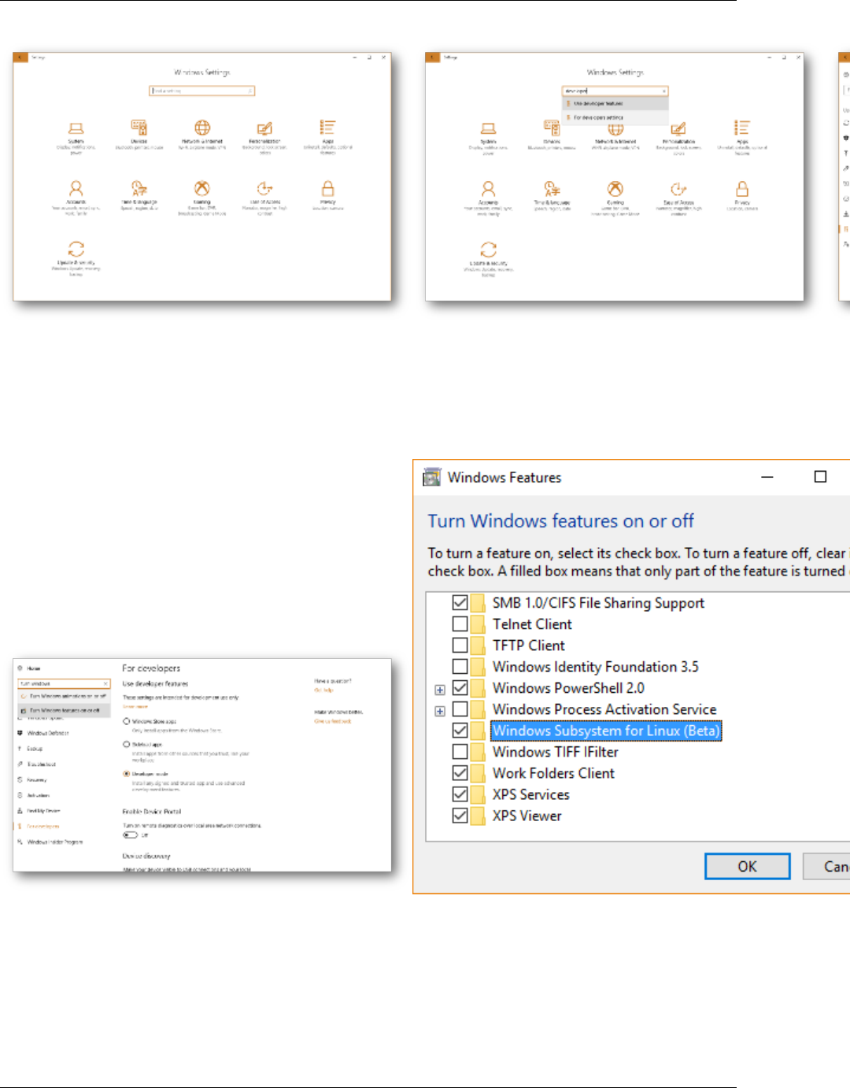Open Privacy in the Settings window showing developer search

coord(741,196)
